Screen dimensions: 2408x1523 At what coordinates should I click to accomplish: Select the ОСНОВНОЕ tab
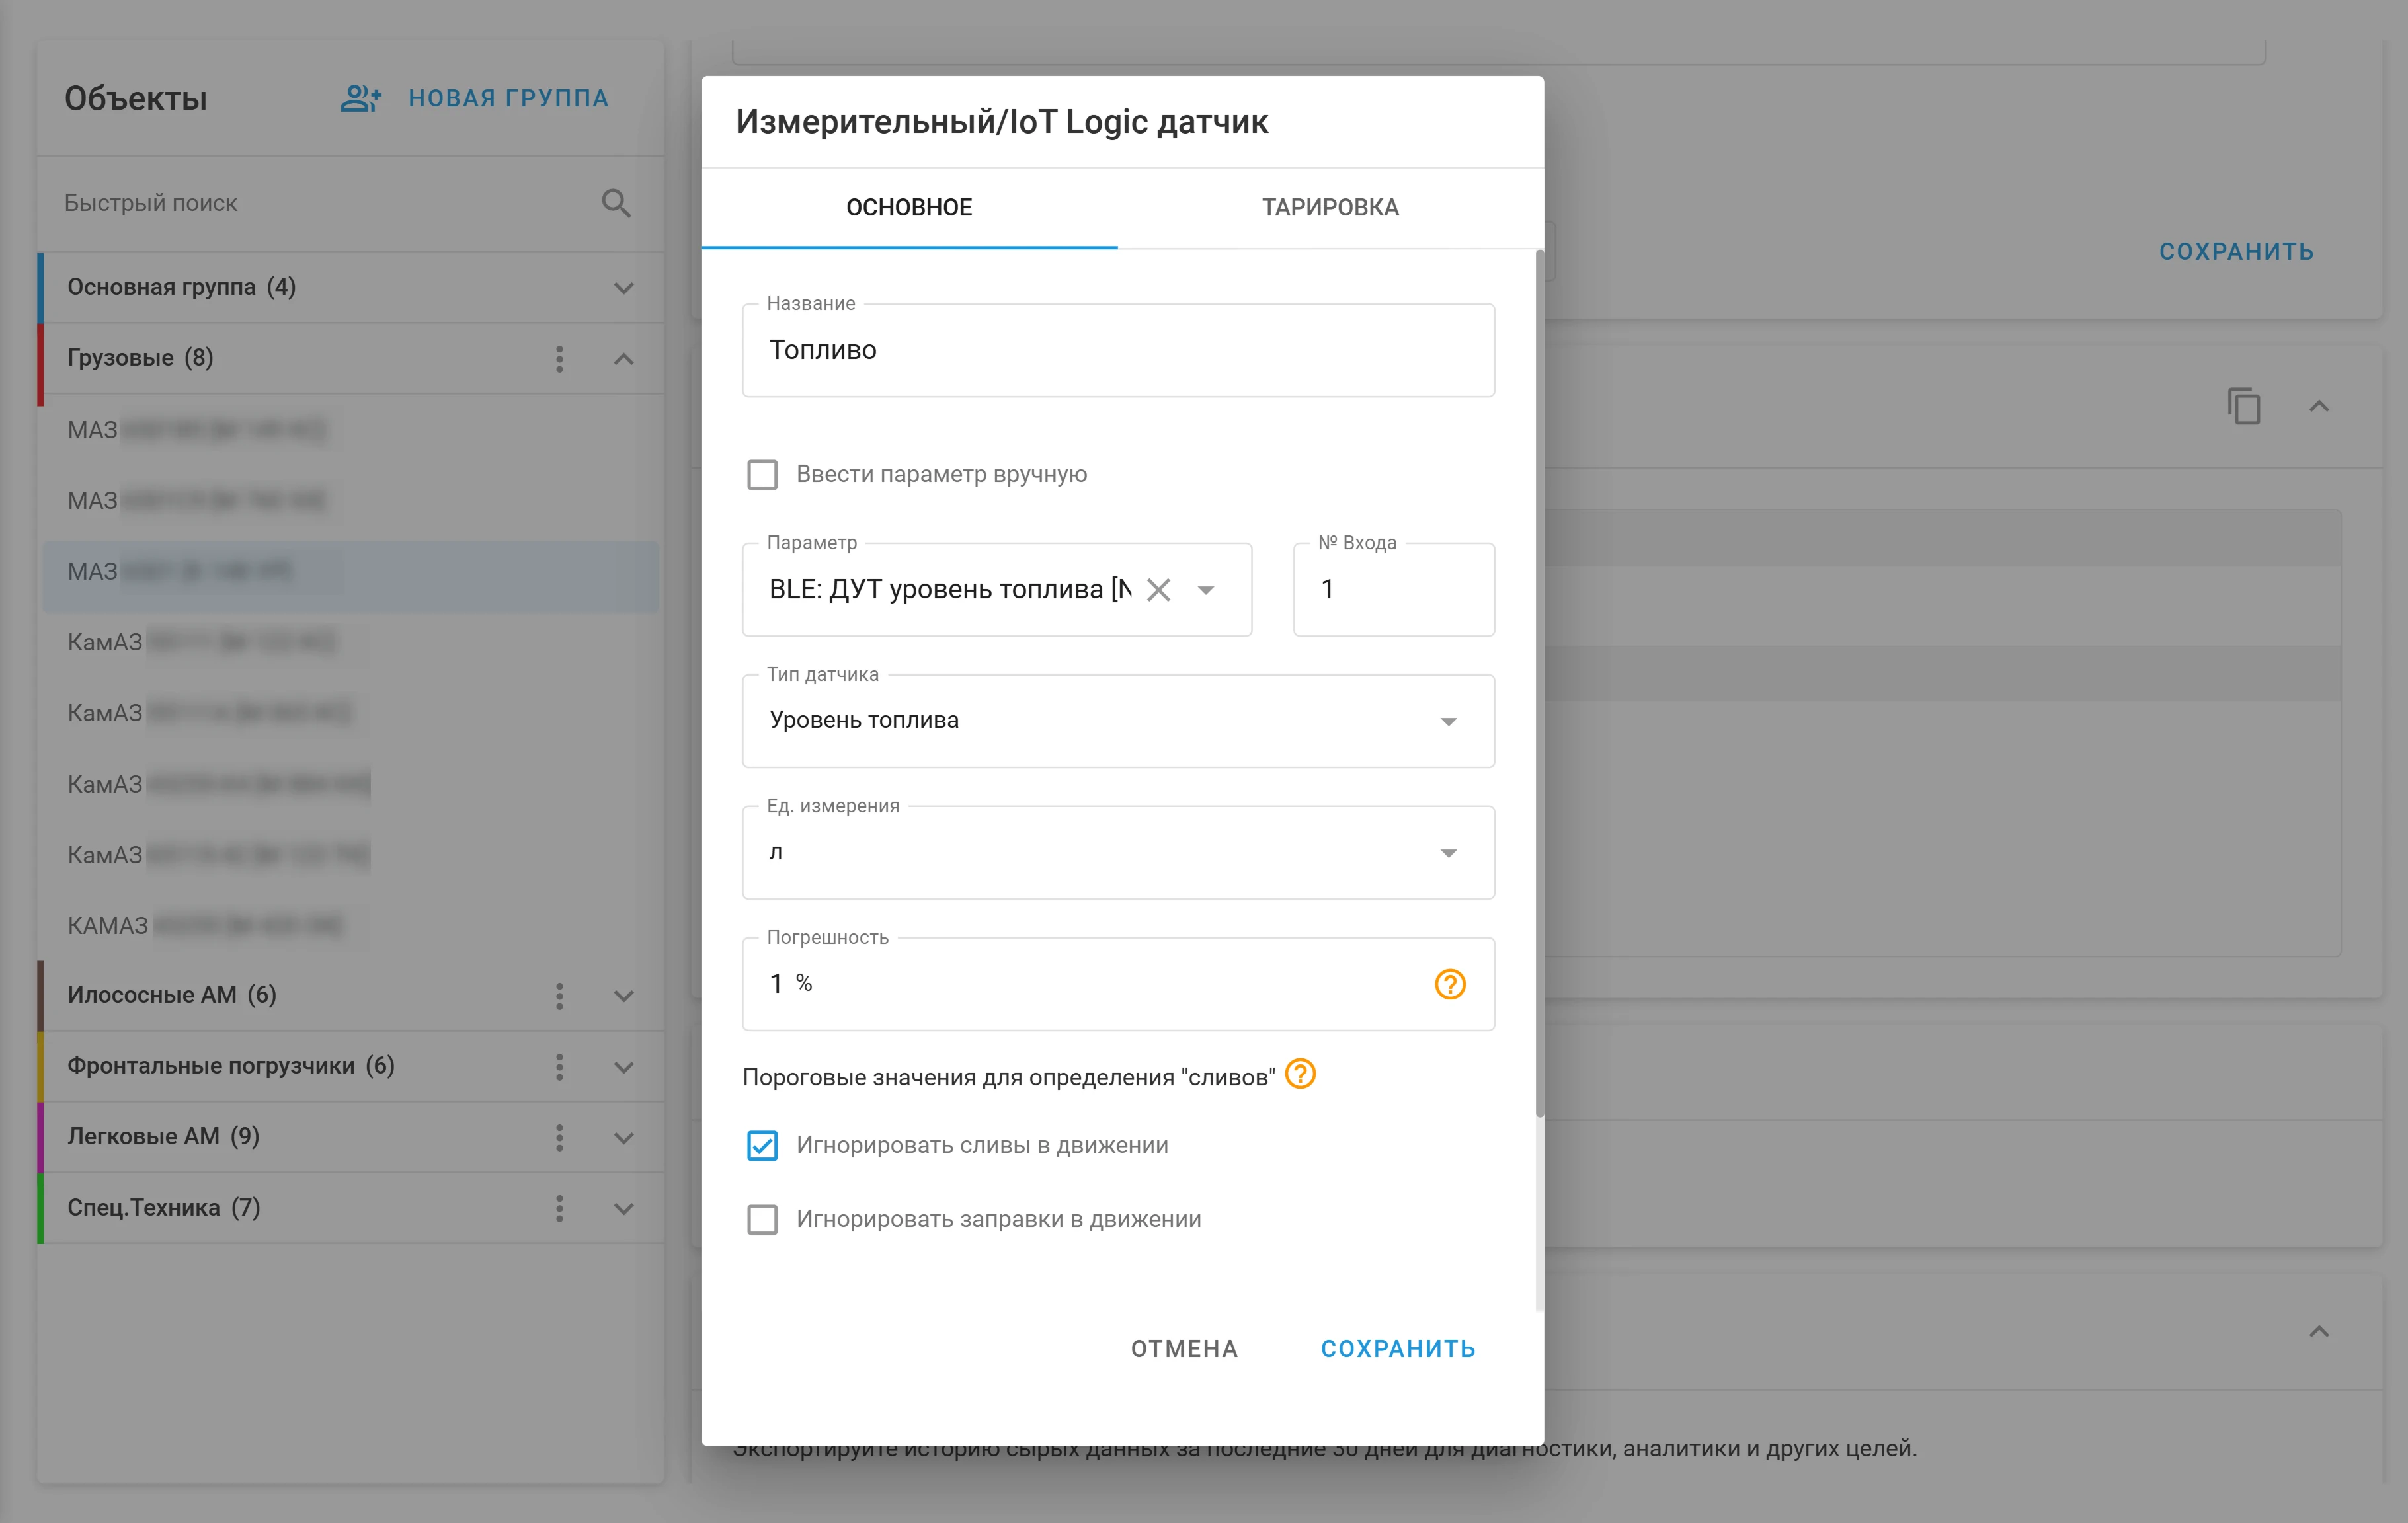coord(909,207)
